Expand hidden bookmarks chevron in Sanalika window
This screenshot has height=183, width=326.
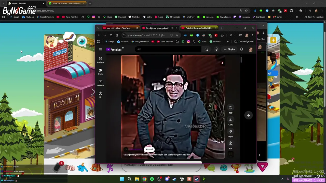[297, 17]
